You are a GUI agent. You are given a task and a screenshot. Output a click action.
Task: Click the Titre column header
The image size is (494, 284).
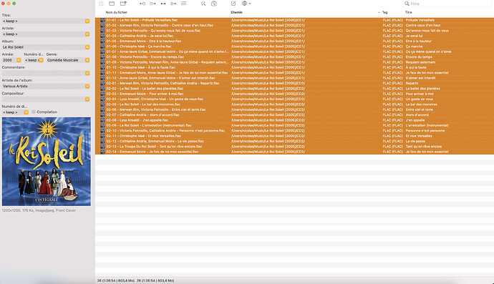(409, 12)
